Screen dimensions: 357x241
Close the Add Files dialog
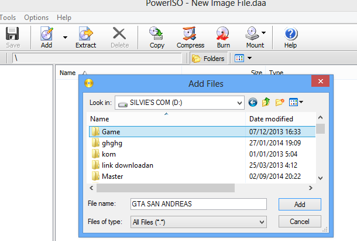click(x=321, y=81)
